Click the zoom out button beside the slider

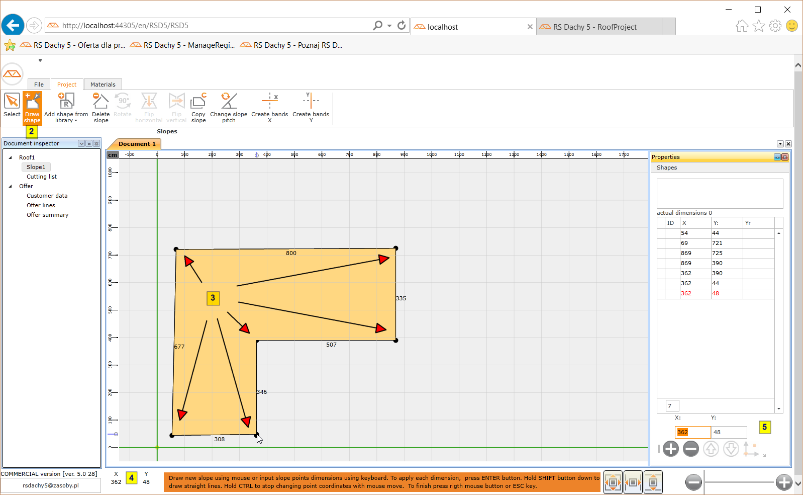pos(693,482)
